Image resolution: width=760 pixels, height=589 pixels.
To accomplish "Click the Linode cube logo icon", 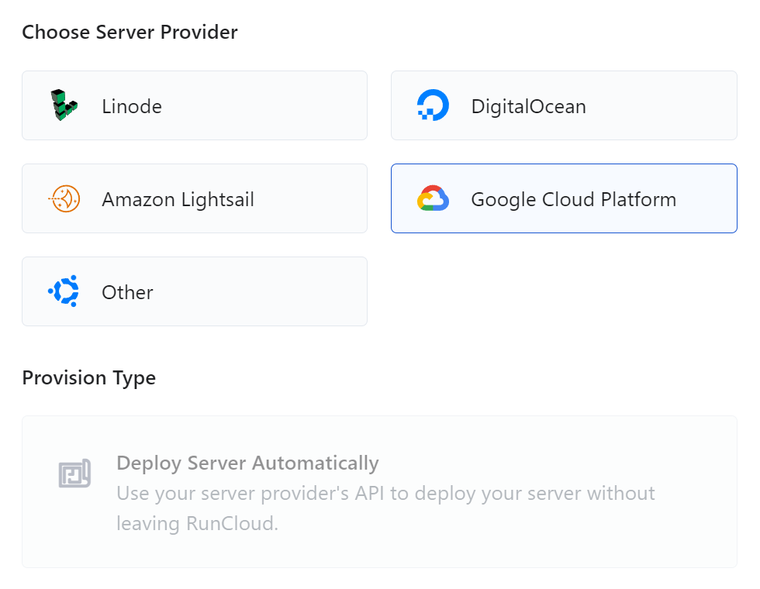I will coord(64,105).
